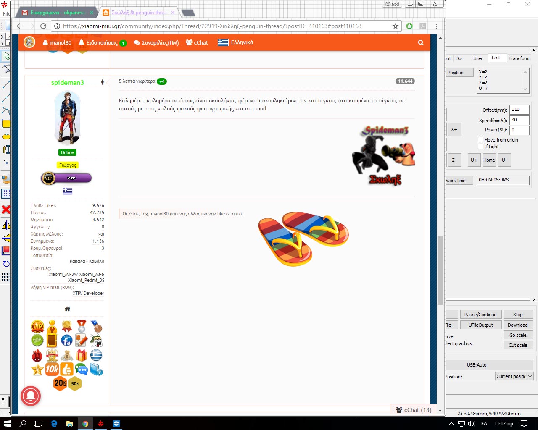This screenshot has width=538, height=430.
Task: Click the Download button
Action: [517, 325]
